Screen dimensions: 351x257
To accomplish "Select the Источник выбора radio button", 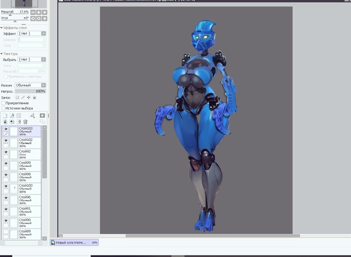I will pyautogui.click(x=3, y=108).
